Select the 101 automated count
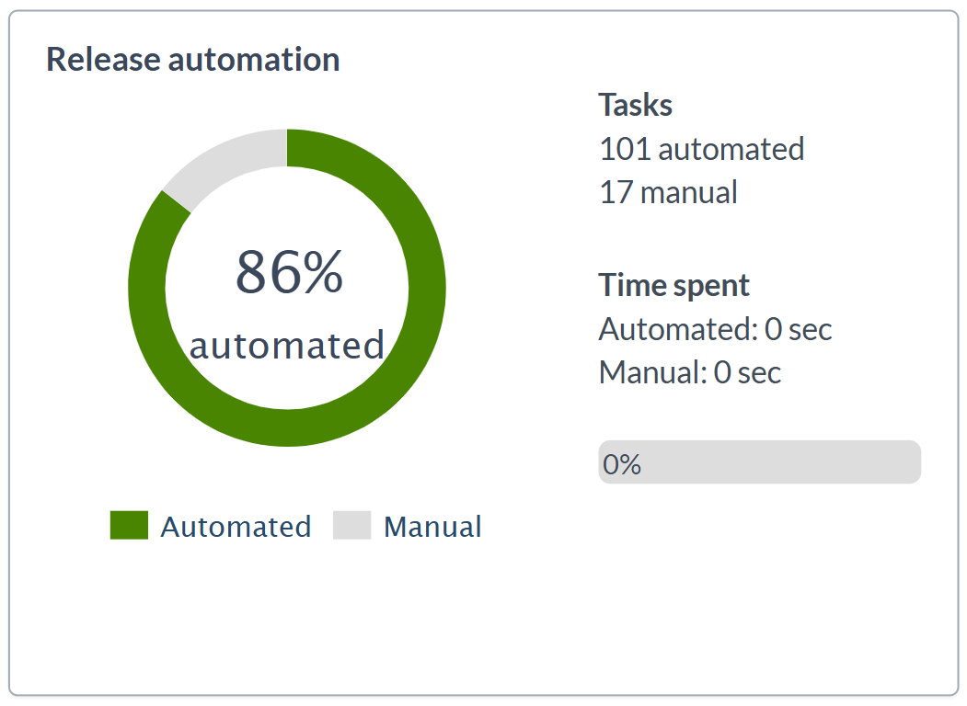 click(x=702, y=148)
